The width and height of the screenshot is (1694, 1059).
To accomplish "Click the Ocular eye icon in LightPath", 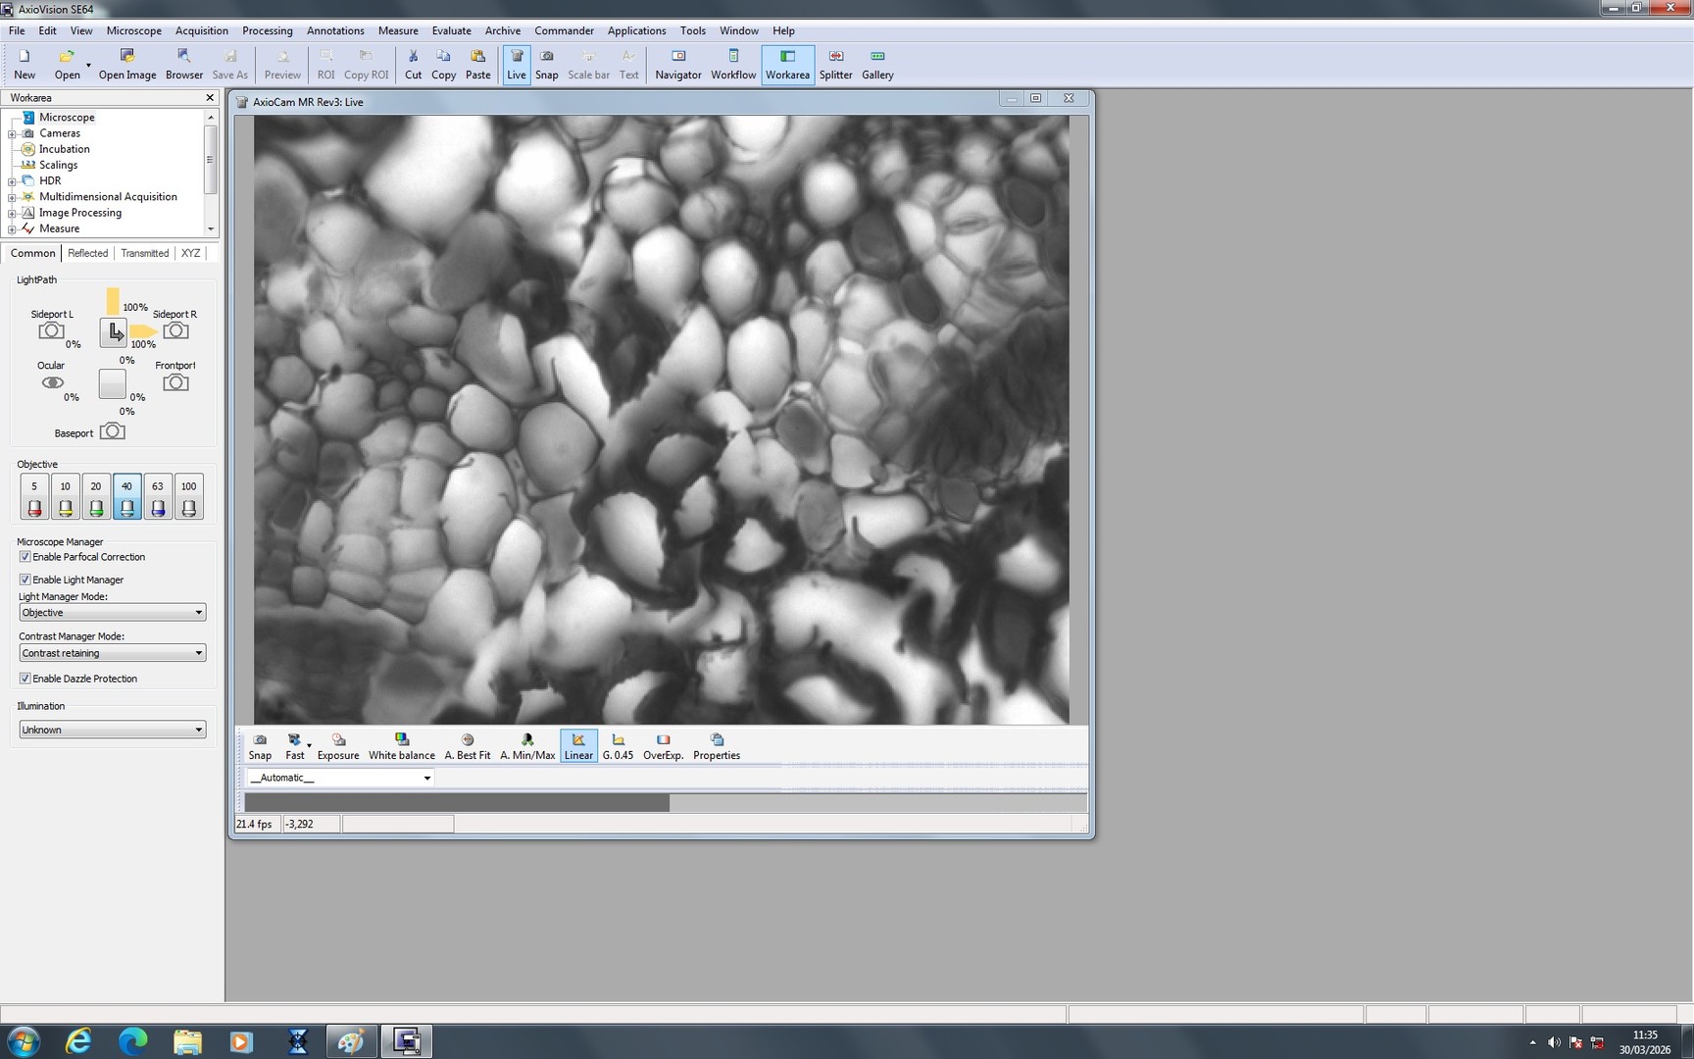I will (53, 382).
